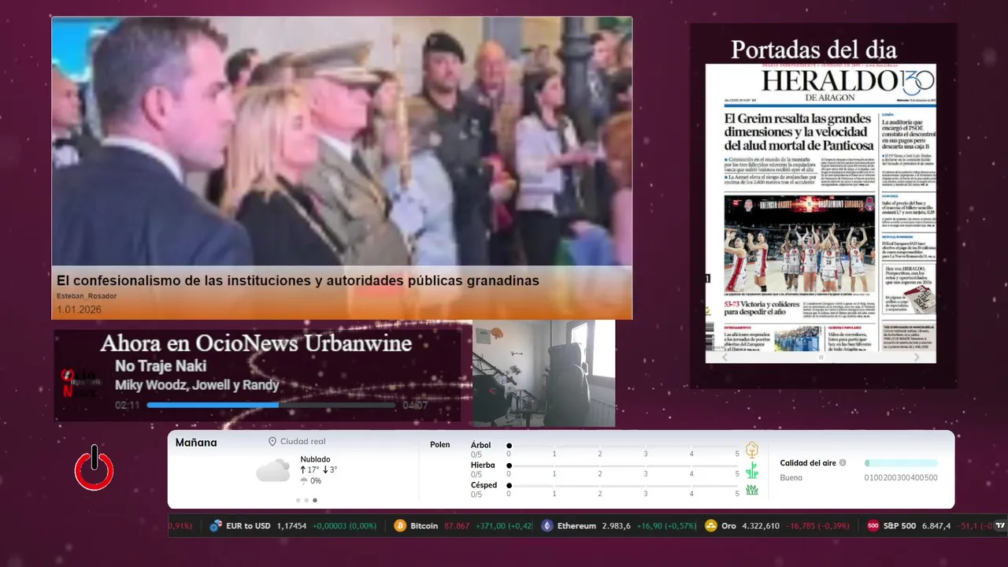
Task: Click the Ethereum logo in ticker
Action: click(547, 525)
